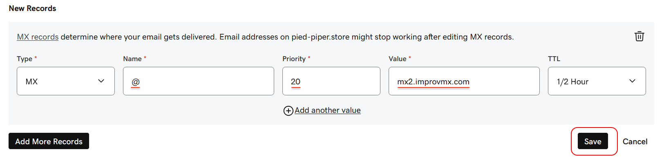Click the Name field label
664x165 pixels.
[132, 59]
